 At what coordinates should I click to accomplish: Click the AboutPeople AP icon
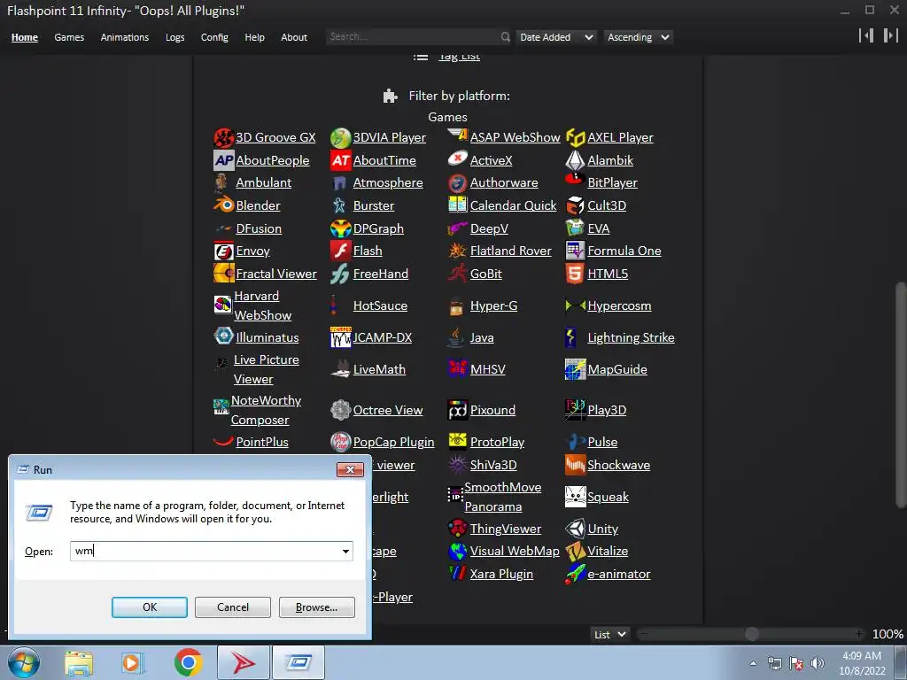(224, 161)
